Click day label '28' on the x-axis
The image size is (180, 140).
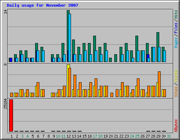click(153, 136)
